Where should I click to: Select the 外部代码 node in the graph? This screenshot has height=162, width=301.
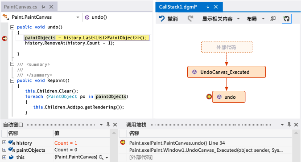[x=227, y=47]
